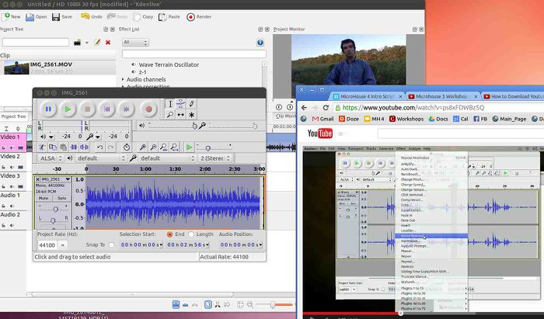Click Save in Kdenlive toolbar

62,16
